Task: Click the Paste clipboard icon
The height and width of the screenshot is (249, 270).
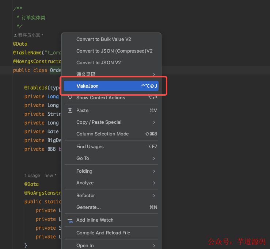Action: [70, 110]
